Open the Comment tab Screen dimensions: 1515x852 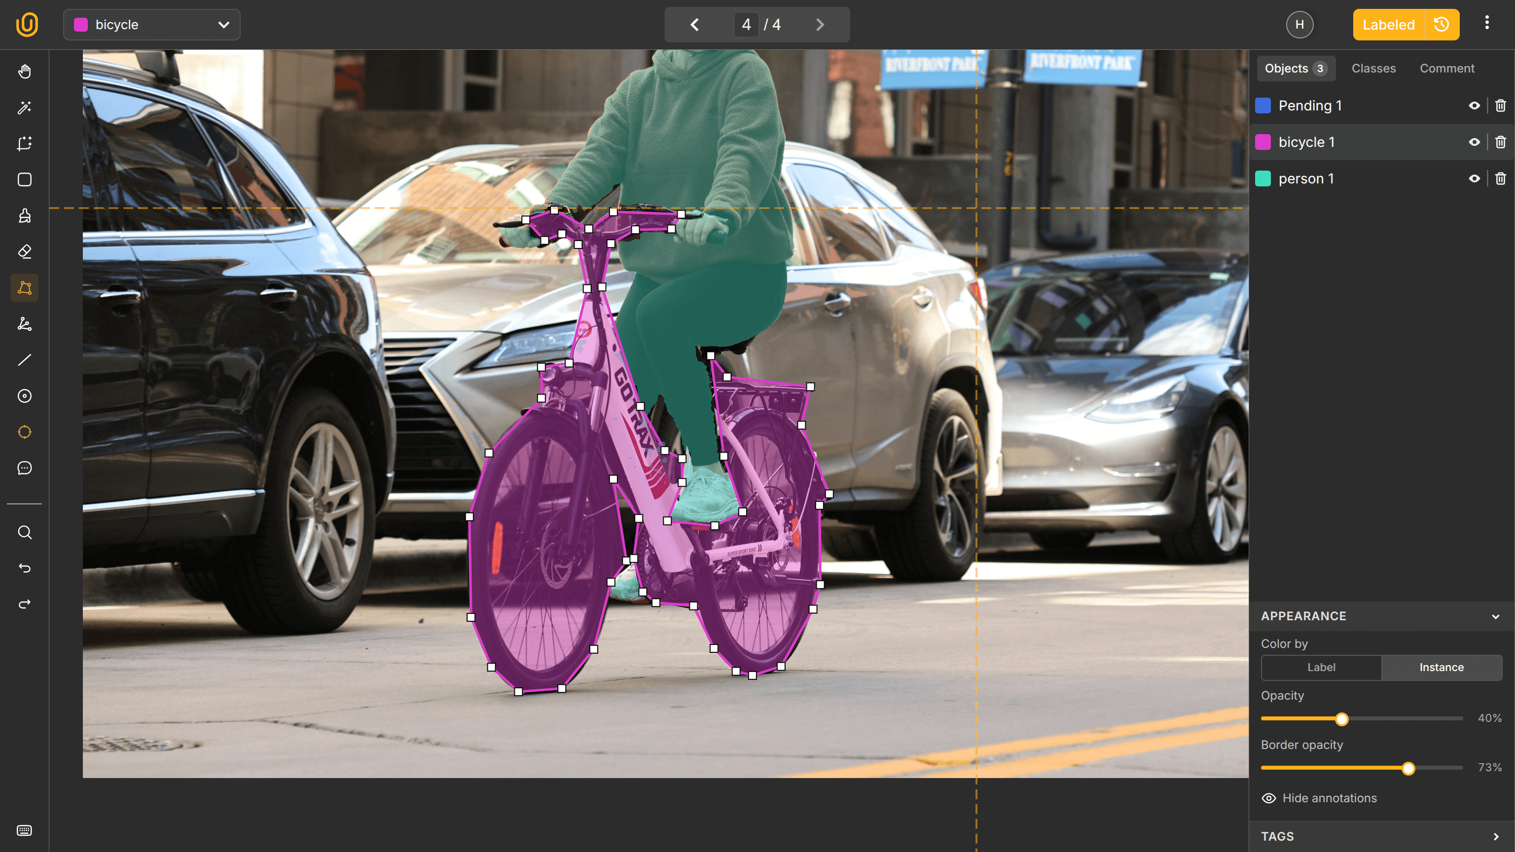click(x=1447, y=68)
